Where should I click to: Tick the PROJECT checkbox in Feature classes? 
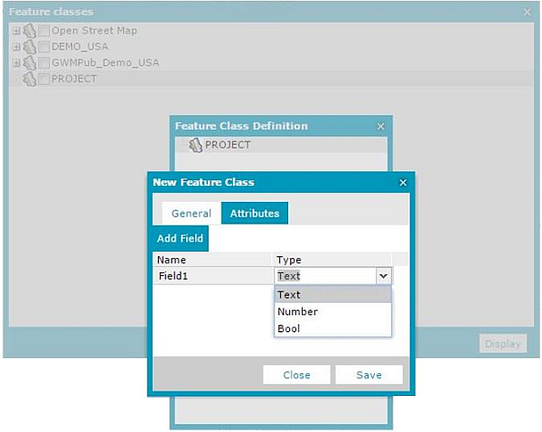[44, 79]
